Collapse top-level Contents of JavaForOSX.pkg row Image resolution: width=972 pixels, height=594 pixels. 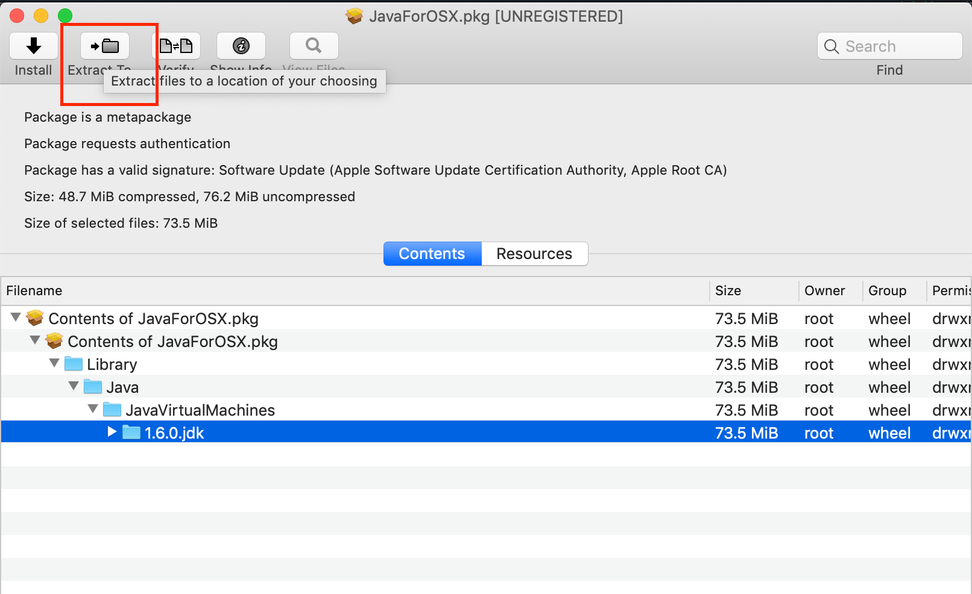[16, 317]
